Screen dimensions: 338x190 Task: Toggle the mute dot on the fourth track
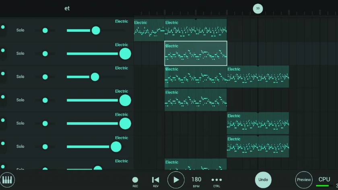coord(3,97)
